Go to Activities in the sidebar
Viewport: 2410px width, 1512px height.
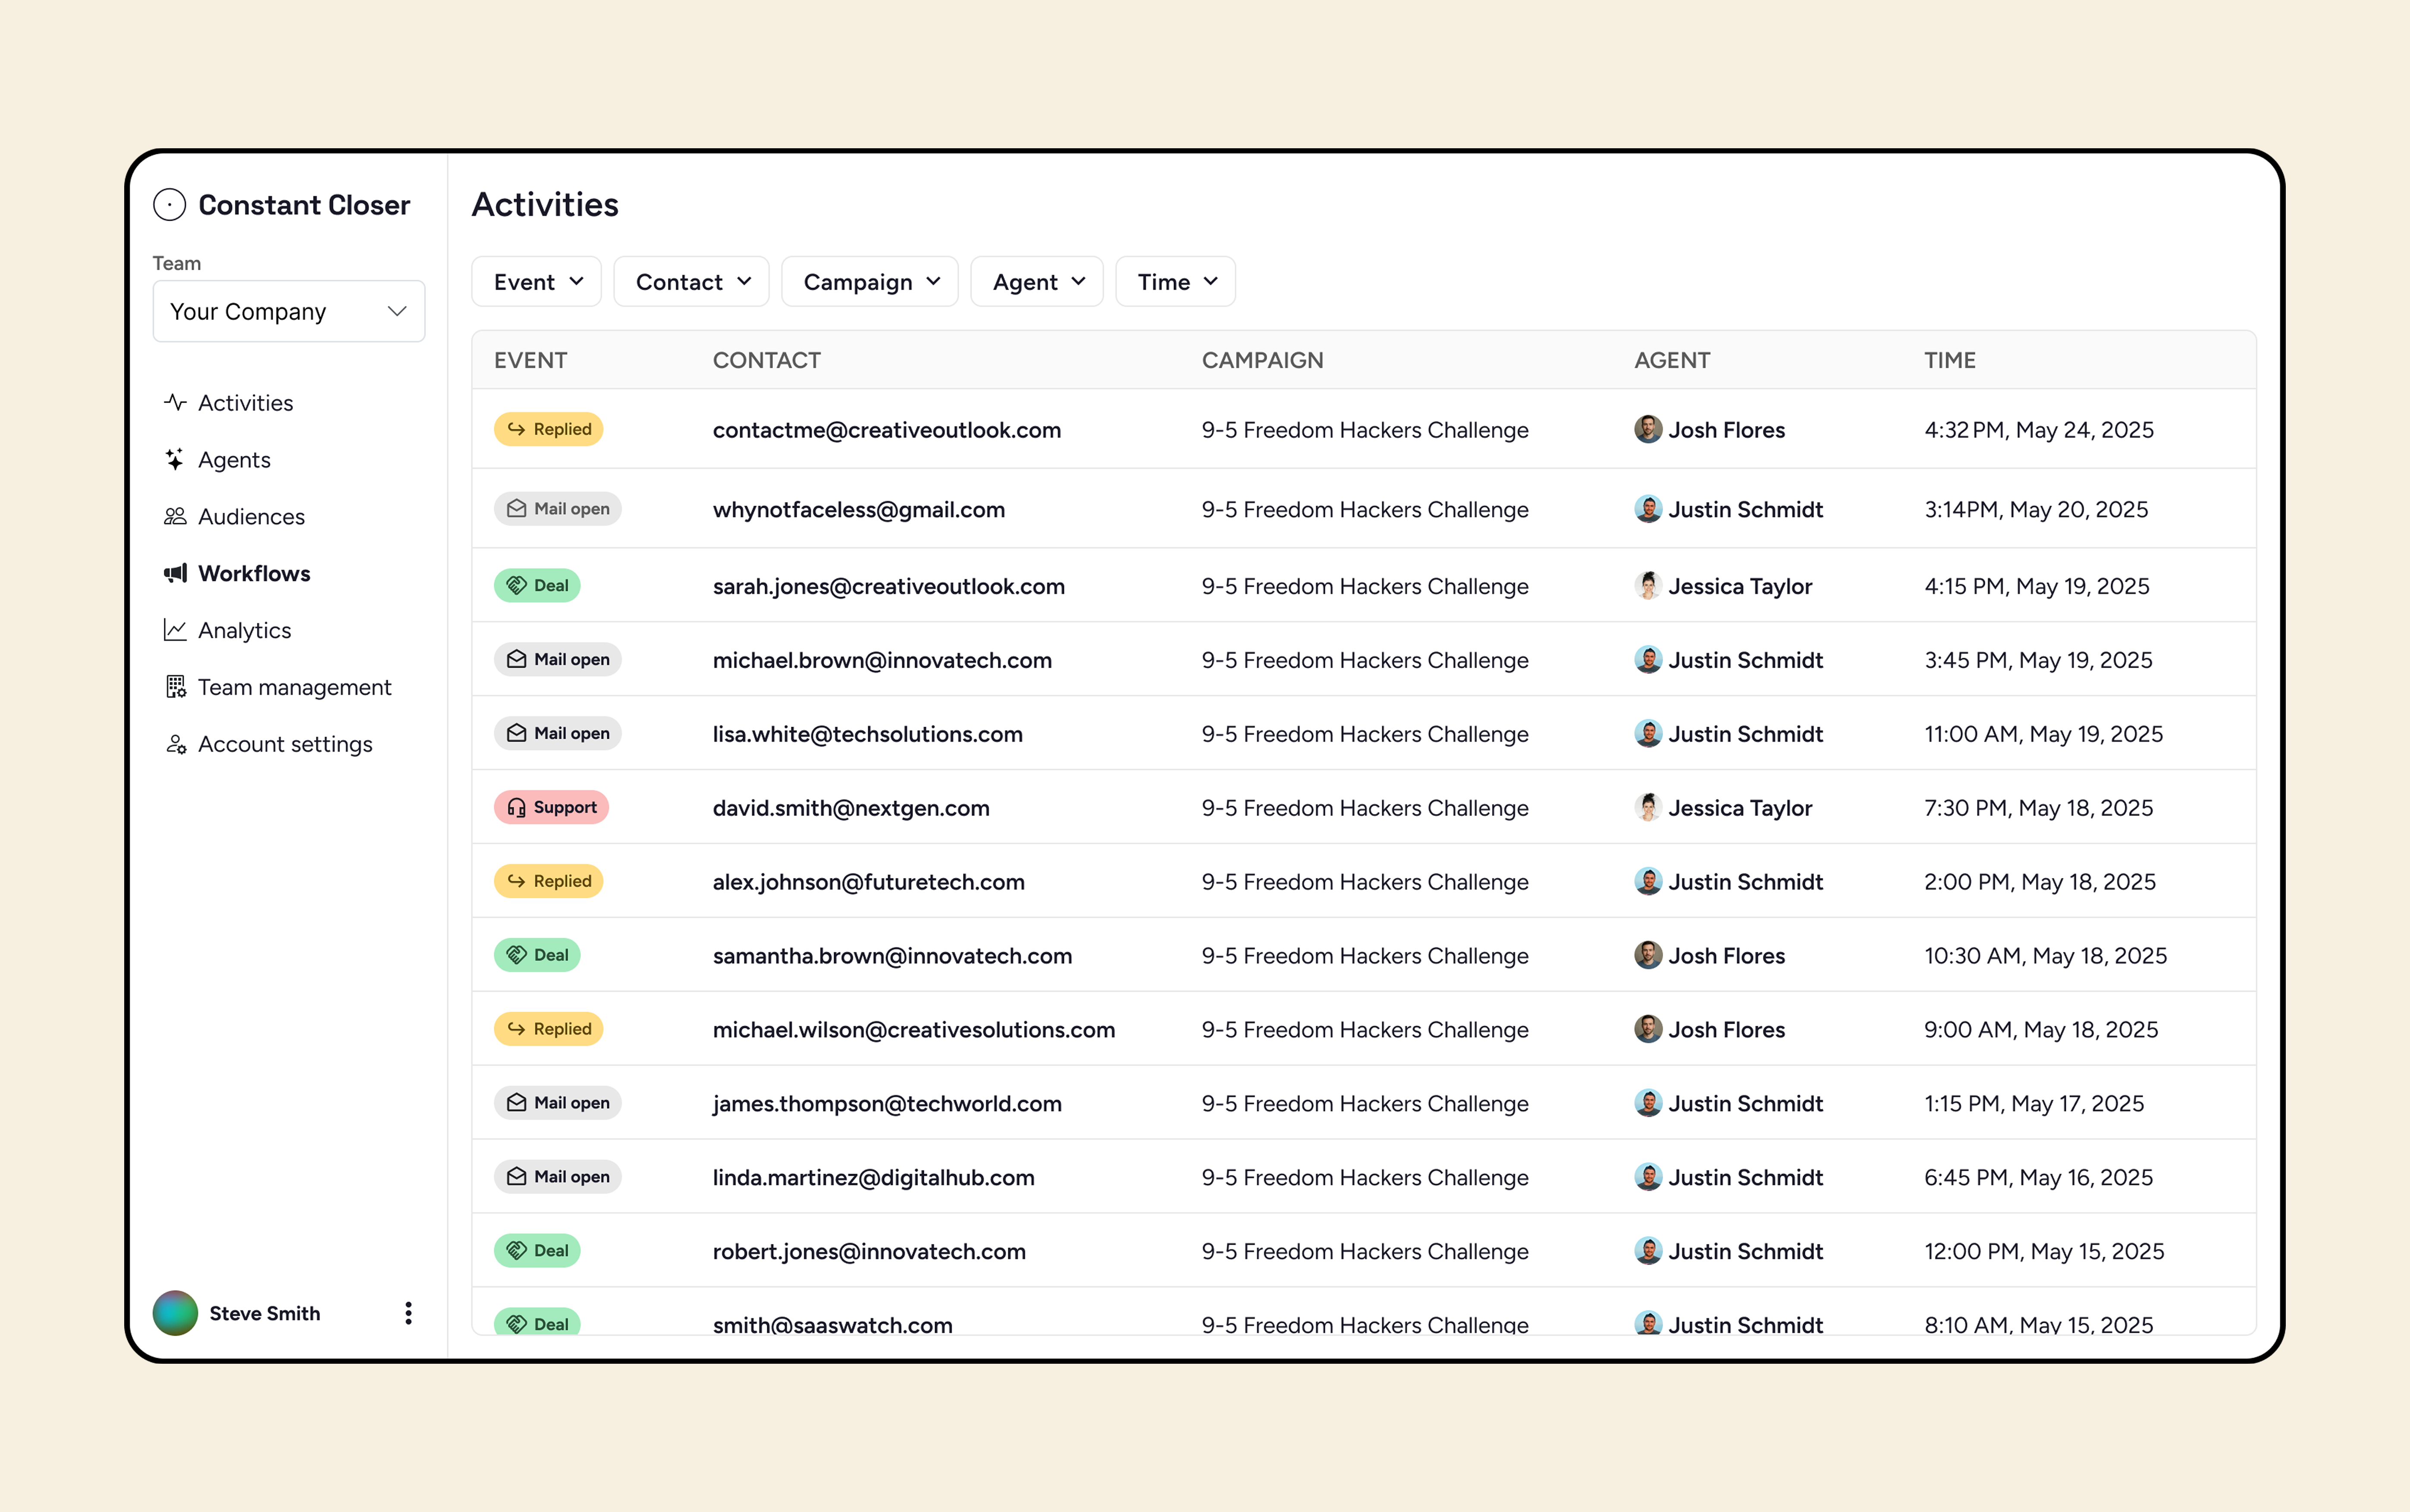245,403
